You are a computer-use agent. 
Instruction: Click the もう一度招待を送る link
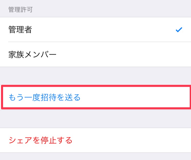(x=45, y=97)
